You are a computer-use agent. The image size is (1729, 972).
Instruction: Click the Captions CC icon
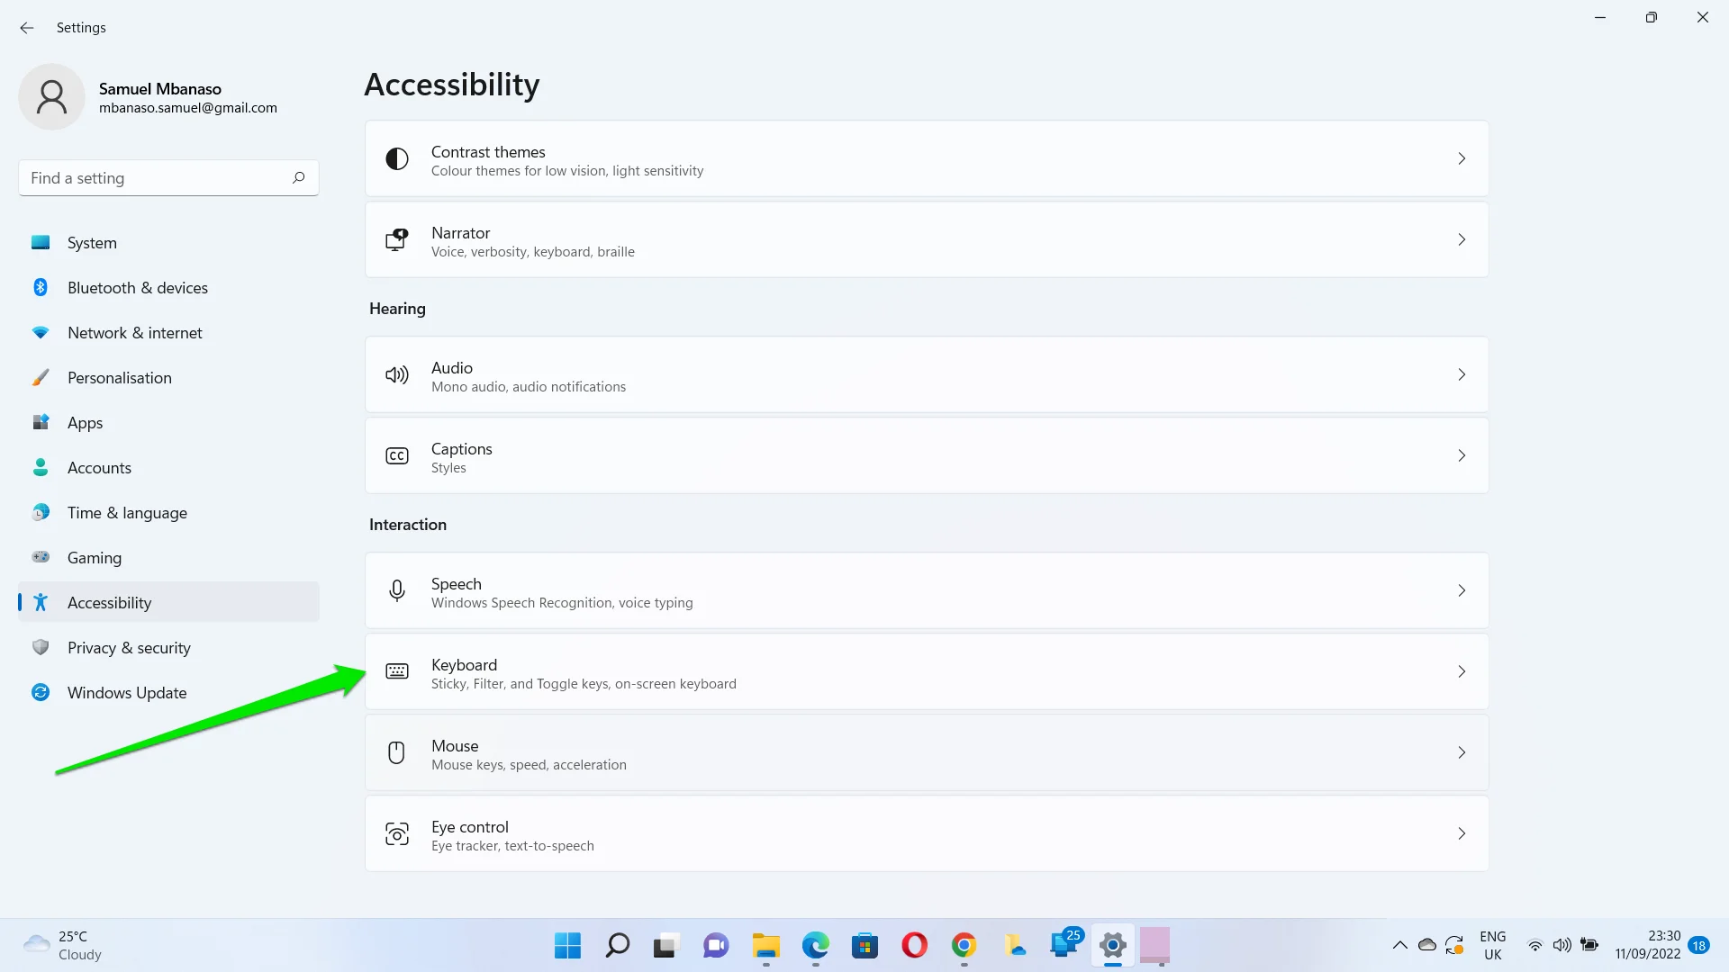(x=397, y=456)
